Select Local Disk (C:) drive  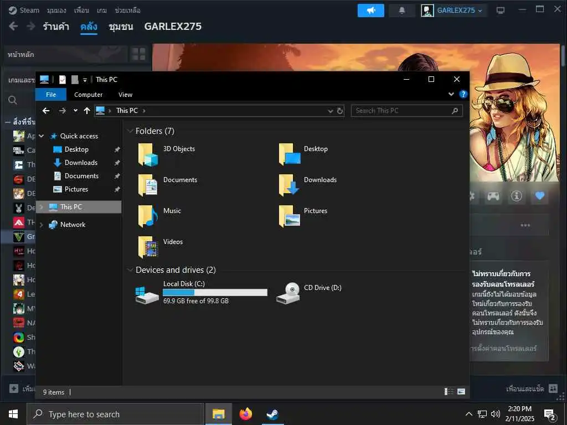201,292
